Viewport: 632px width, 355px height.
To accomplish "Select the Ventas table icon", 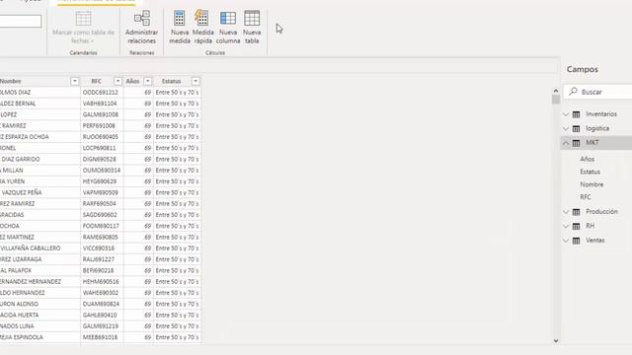I will pyautogui.click(x=577, y=241).
